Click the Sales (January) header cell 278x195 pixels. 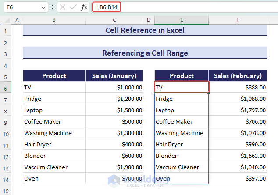pyautogui.click(x=114, y=76)
